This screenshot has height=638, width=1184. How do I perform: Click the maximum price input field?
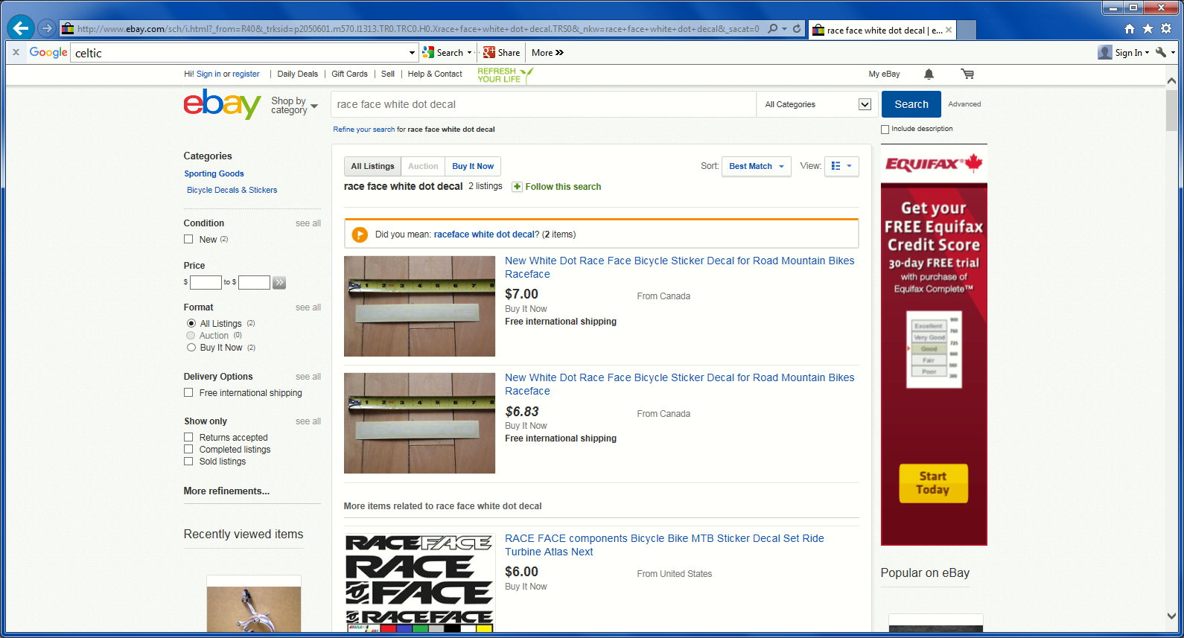(254, 282)
